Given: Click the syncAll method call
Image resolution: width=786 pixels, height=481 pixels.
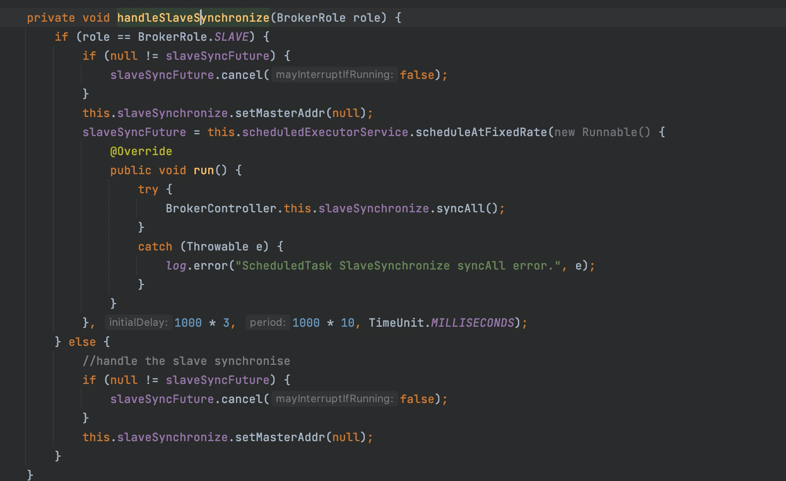Looking at the screenshot, I should click(x=460, y=208).
